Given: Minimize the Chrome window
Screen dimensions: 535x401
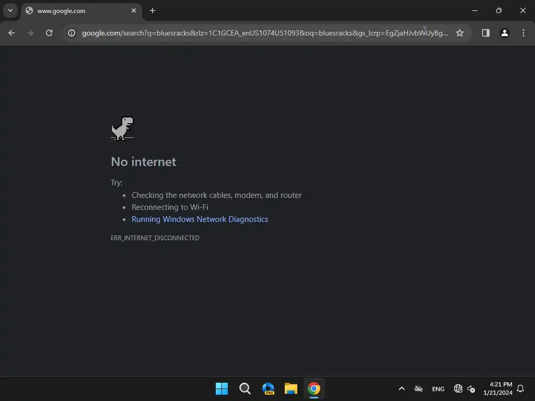Looking at the screenshot, I should pyautogui.click(x=474, y=10).
